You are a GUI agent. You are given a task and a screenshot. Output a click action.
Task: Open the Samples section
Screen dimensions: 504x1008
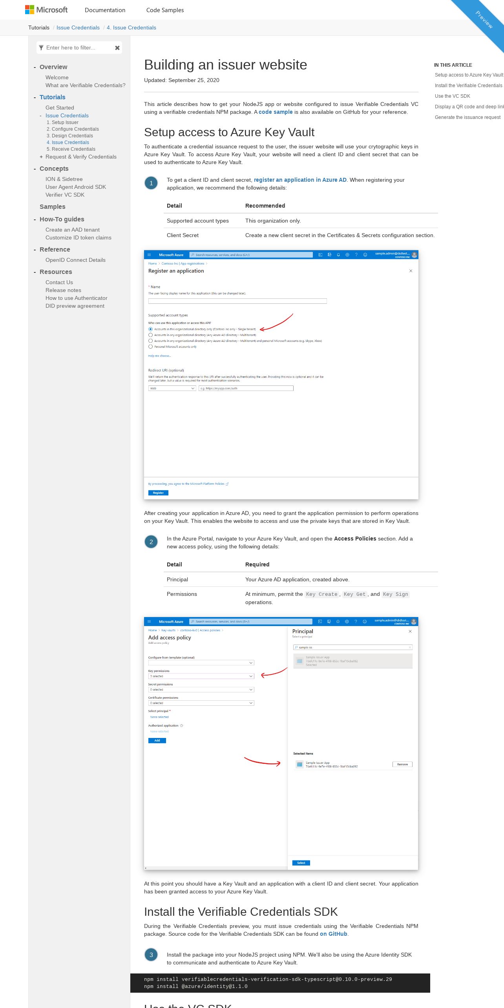(x=53, y=207)
